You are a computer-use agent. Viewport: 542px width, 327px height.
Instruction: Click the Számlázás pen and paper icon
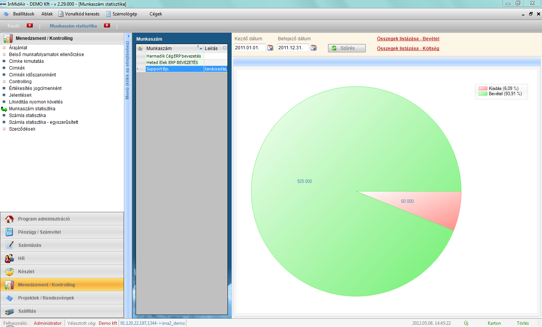[9, 245]
